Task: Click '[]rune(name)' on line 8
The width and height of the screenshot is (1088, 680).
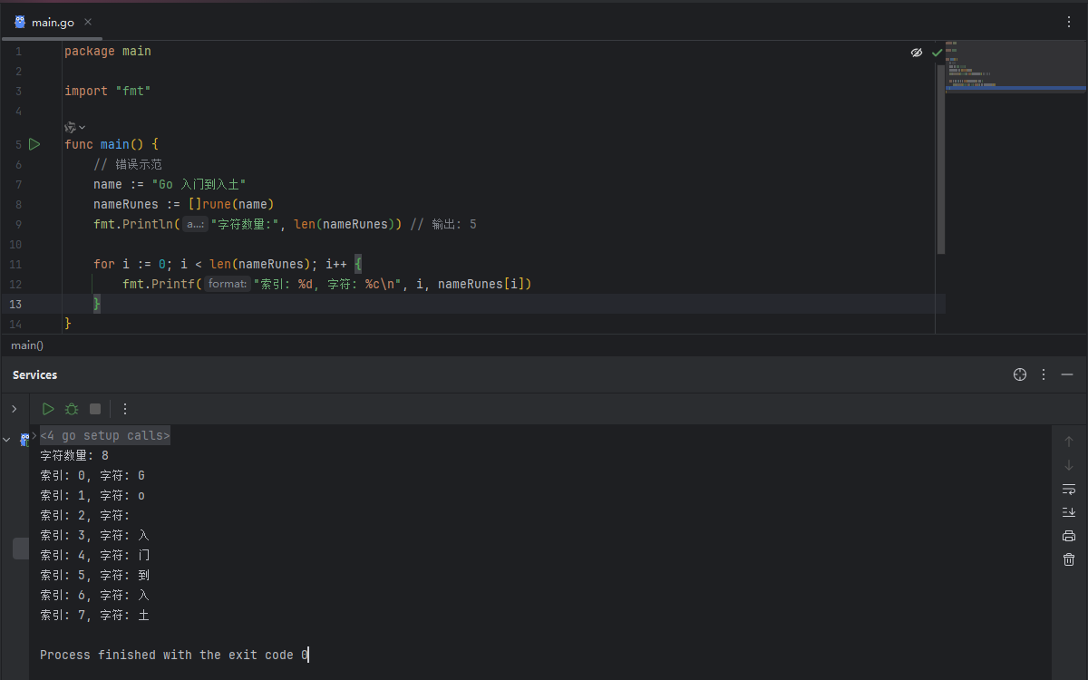Action: [x=231, y=204]
